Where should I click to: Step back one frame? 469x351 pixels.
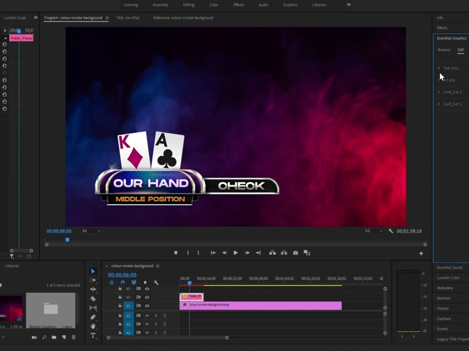pyautogui.click(x=224, y=253)
